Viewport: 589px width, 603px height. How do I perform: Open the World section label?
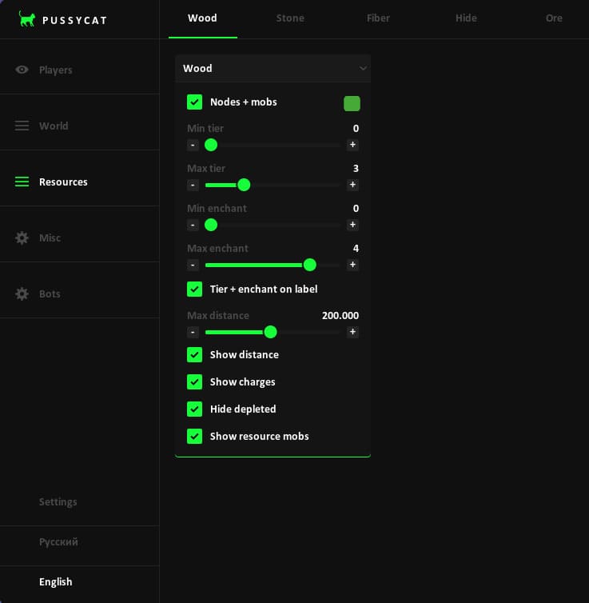pos(54,126)
